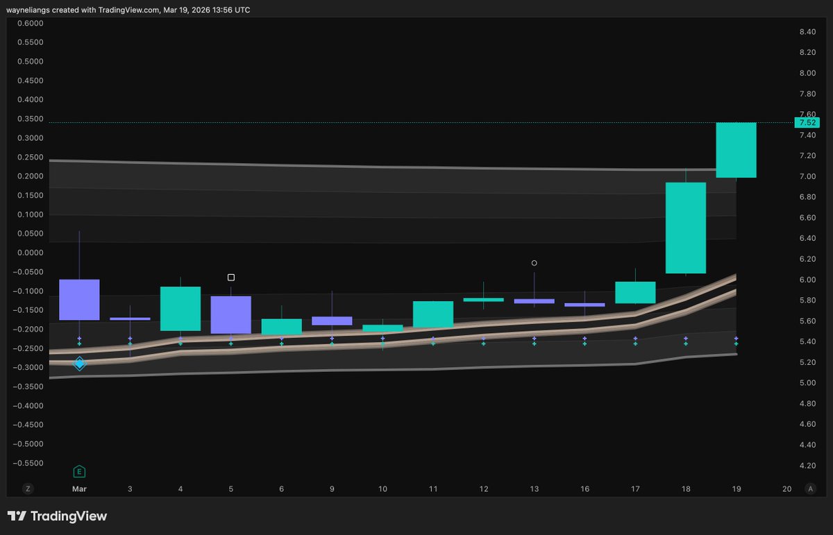Select the tall teal candle for Mar 18
Image resolution: width=833 pixels, height=535 pixels.
(x=686, y=228)
